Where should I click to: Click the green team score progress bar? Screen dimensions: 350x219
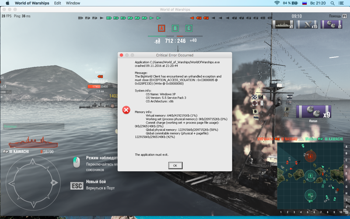tap(161, 36)
